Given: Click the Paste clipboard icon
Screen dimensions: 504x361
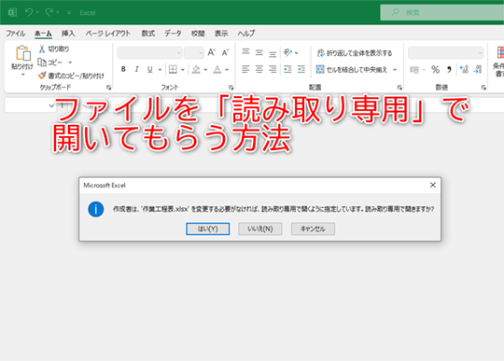Looking at the screenshot, I should click(x=23, y=53).
